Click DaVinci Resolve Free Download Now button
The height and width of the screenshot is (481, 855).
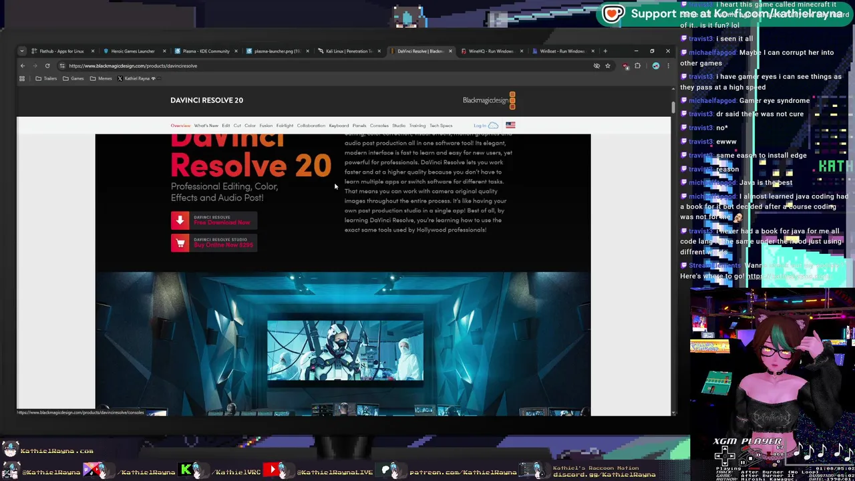[x=214, y=220]
